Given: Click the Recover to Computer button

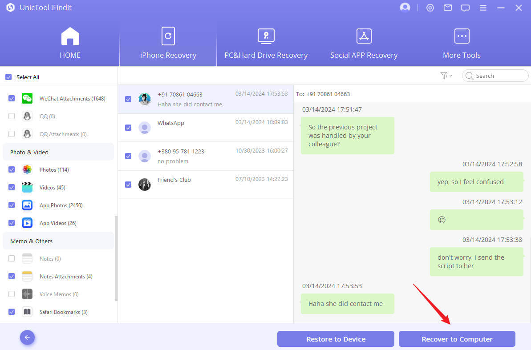Looking at the screenshot, I should click(457, 339).
